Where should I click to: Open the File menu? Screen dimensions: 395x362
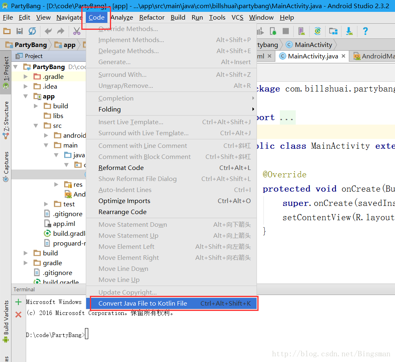pos(8,18)
